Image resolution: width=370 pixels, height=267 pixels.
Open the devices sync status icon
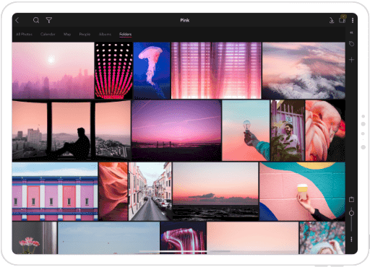click(x=343, y=19)
